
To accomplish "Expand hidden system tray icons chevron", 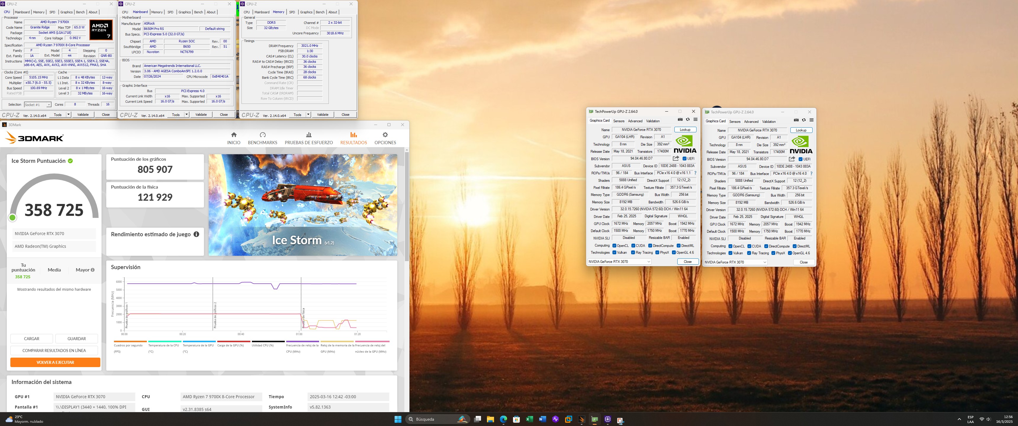I will pos(959,419).
